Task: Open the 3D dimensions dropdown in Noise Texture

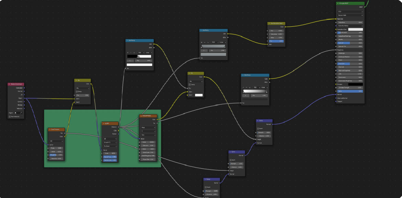Action: tap(56, 141)
